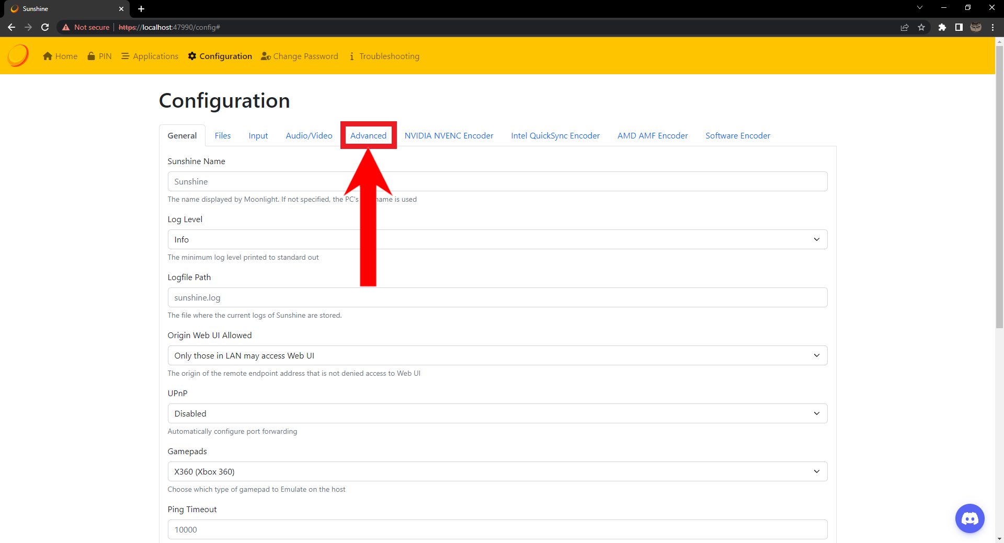The width and height of the screenshot is (1004, 543).
Task: Open Chrome's three-dot menu
Action: coord(992,27)
